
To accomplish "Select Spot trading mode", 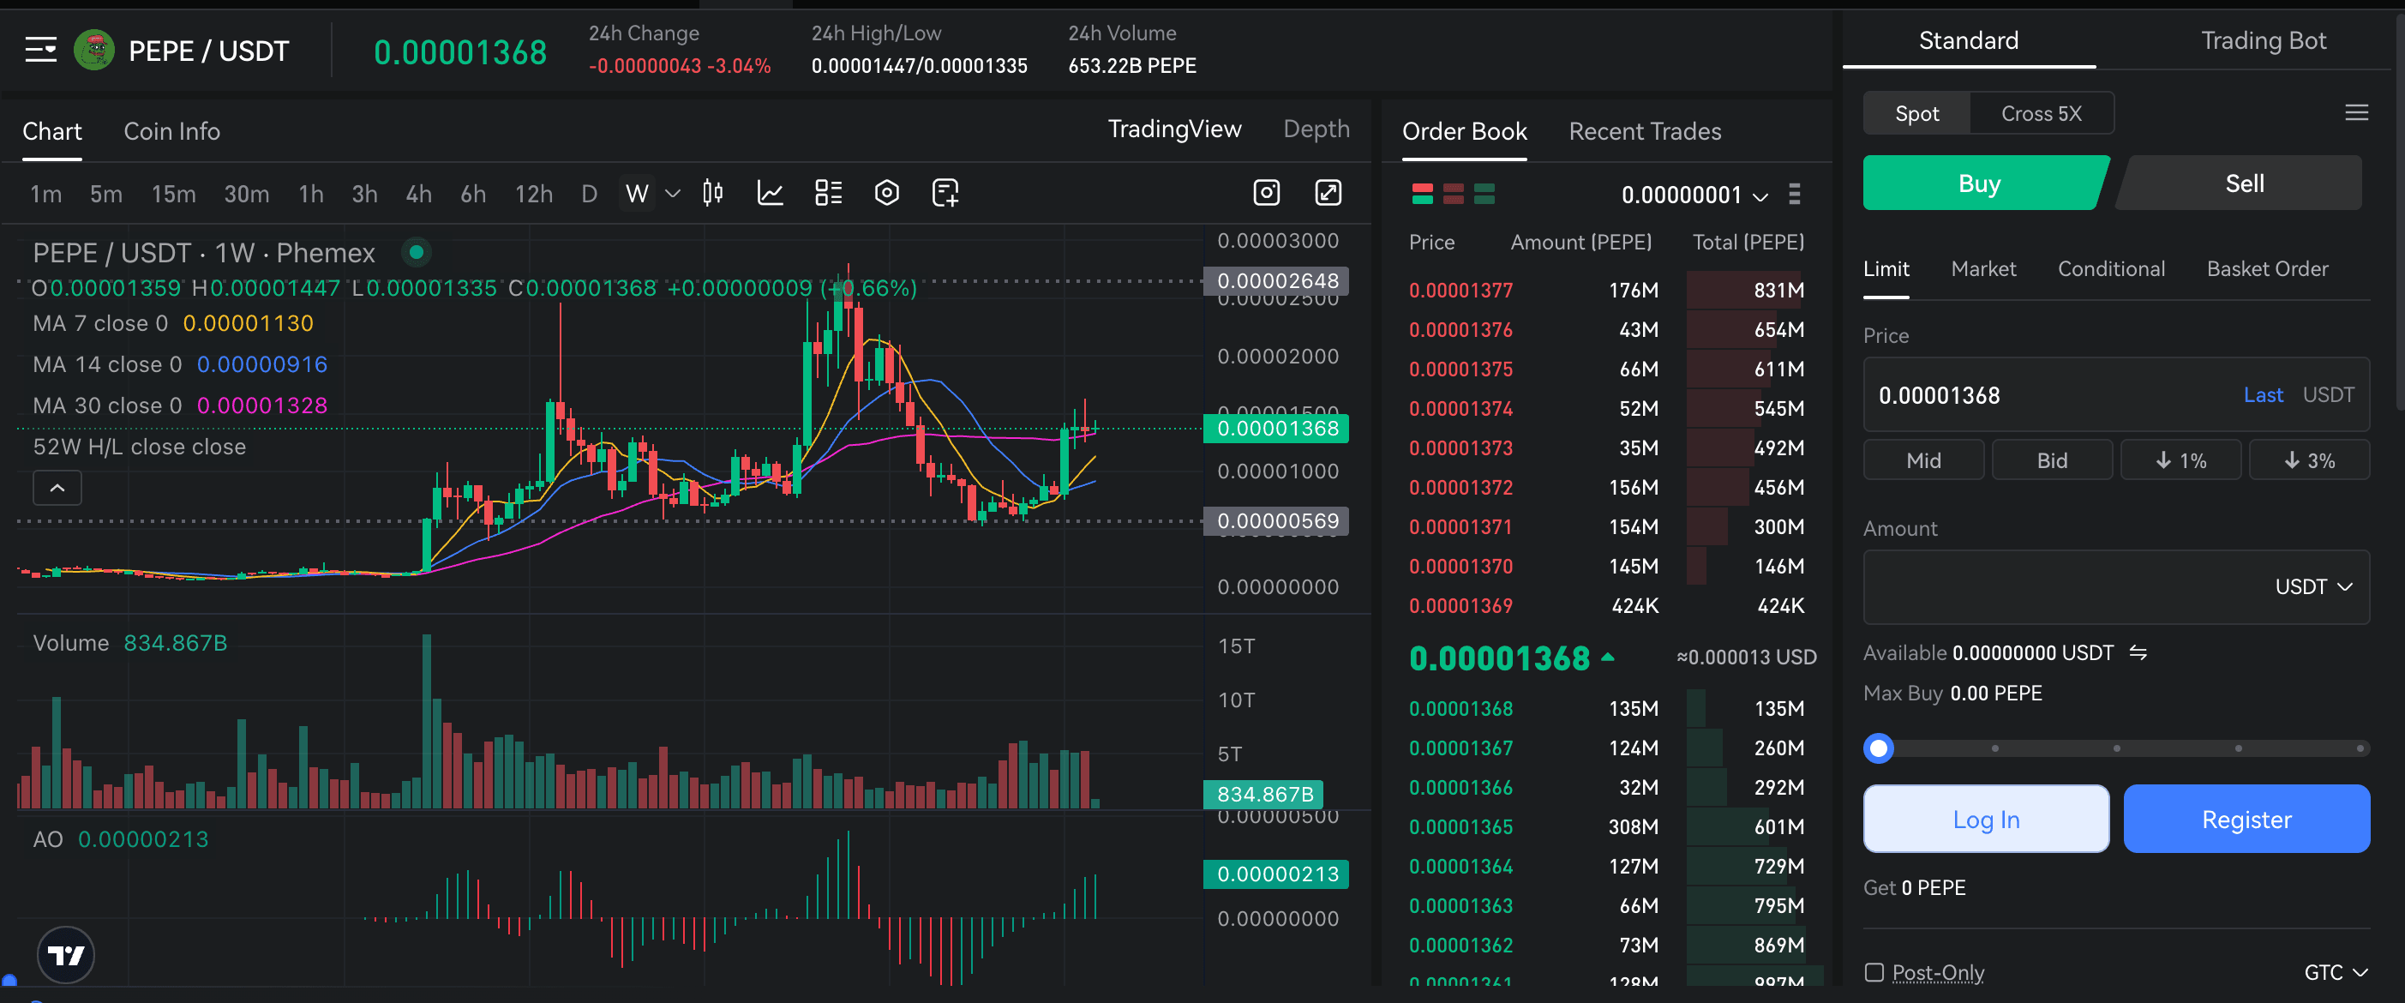I will click(x=1916, y=113).
